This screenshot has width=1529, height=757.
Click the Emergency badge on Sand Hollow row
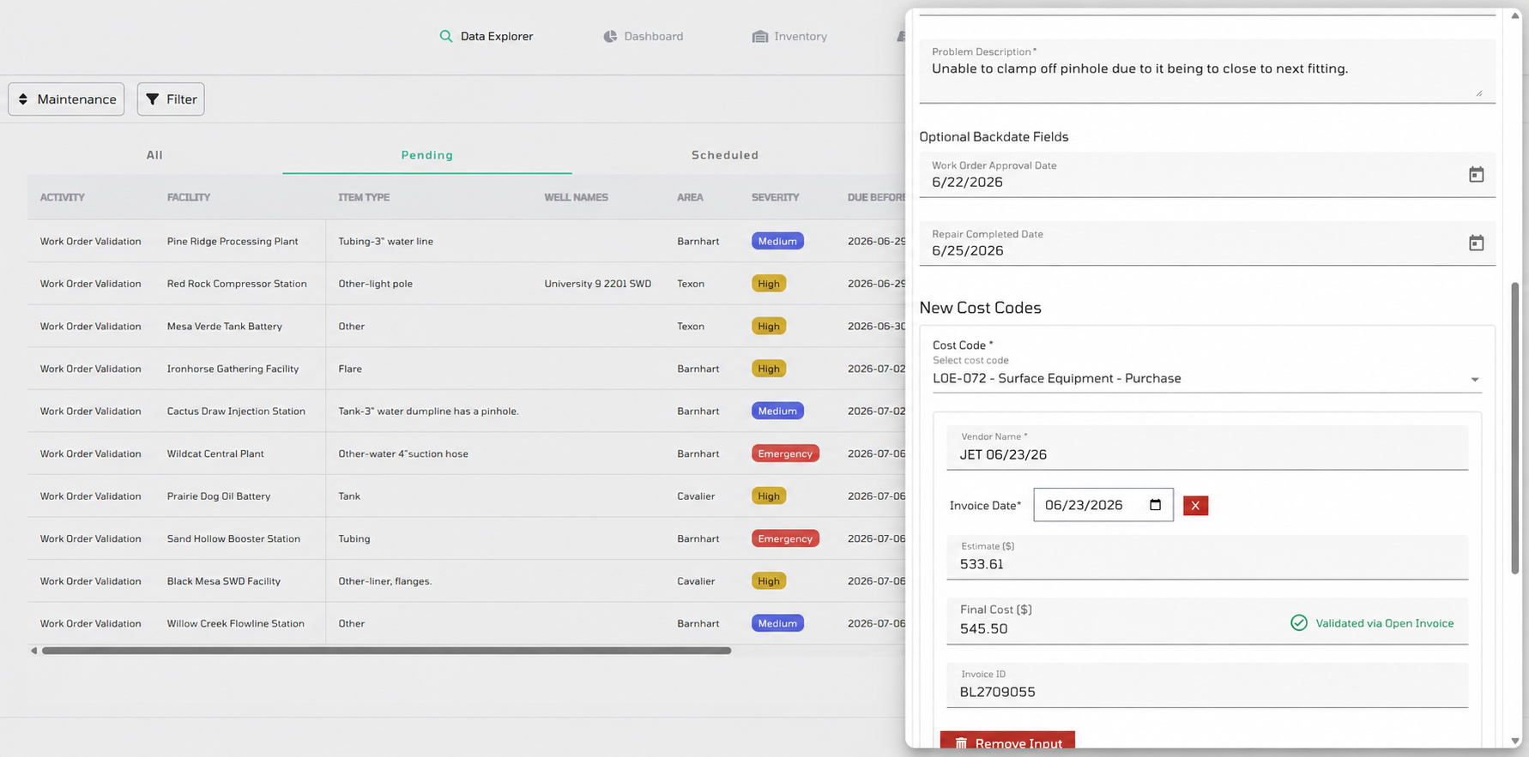pos(785,538)
